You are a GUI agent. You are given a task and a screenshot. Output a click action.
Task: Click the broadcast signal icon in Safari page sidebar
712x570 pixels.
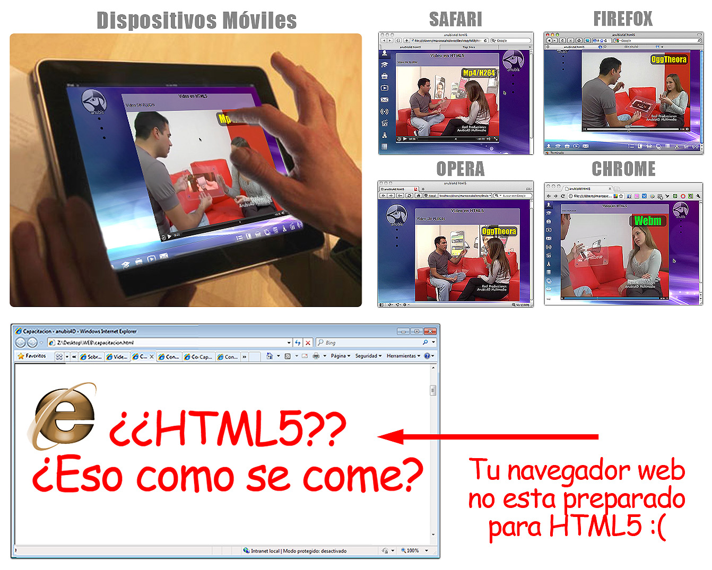pos(384,111)
